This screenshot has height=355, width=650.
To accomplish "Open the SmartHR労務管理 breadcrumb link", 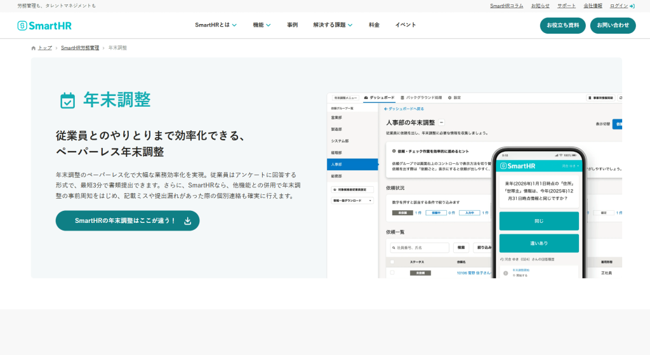I will (x=80, y=48).
